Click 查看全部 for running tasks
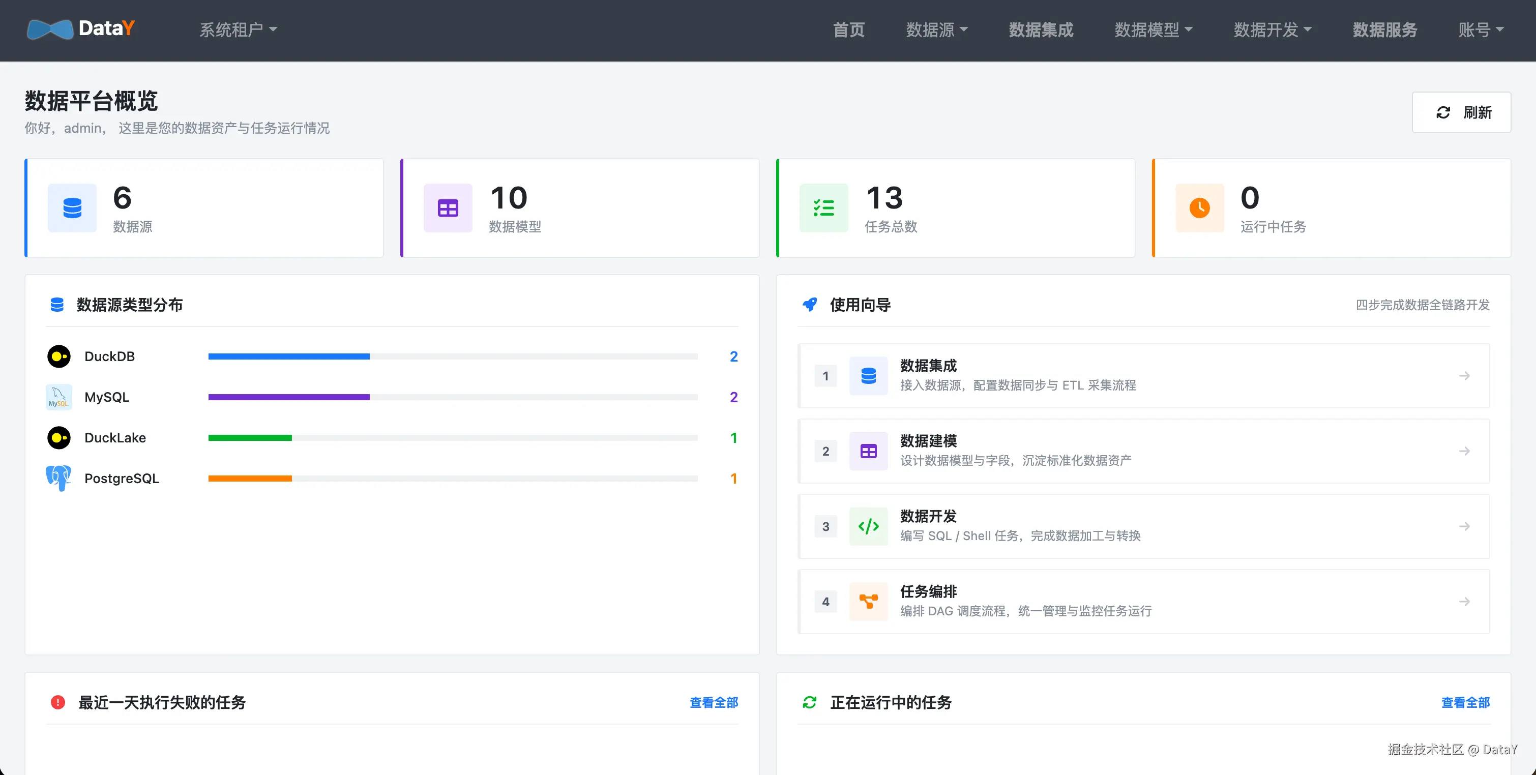The width and height of the screenshot is (1536, 775). point(1465,702)
